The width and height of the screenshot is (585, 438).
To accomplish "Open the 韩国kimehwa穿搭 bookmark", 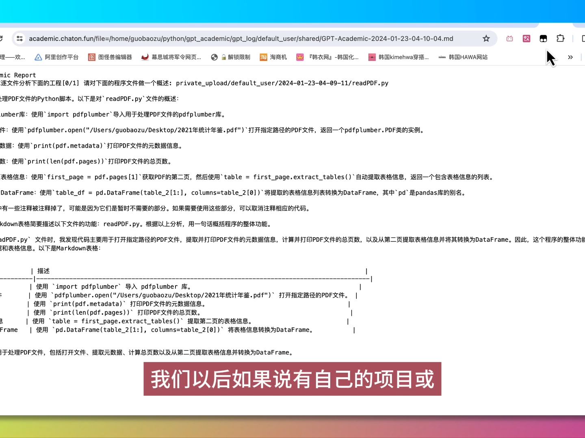I will [399, 57].
